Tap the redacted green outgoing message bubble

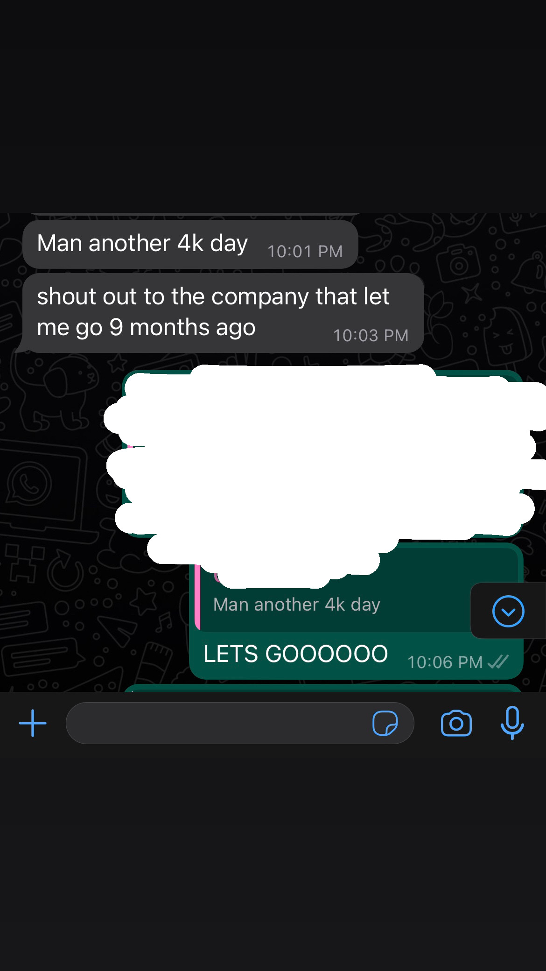point(322,453)
